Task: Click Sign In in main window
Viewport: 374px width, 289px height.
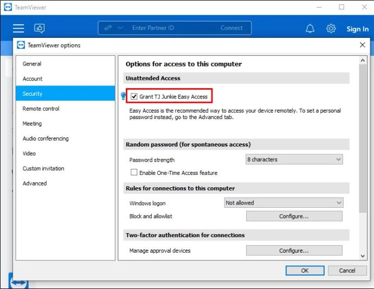Action: [x=357, y=29]
